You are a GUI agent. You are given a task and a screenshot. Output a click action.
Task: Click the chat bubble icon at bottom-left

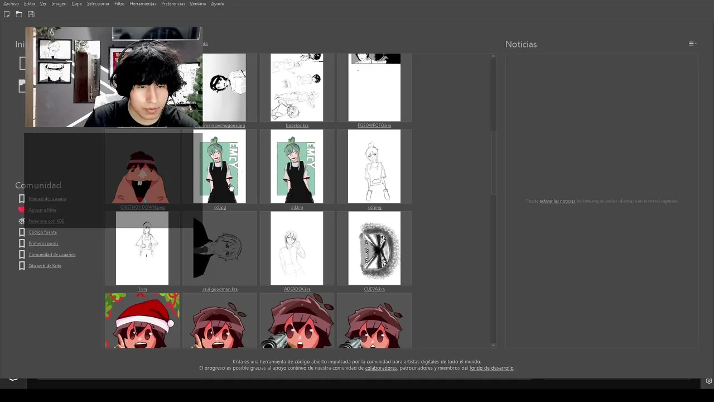[x=13, y=379]
